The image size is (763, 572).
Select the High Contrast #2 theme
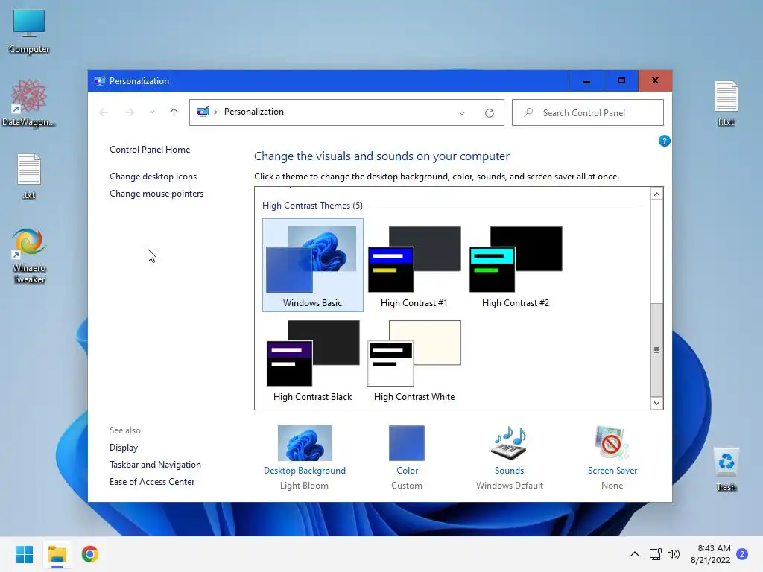click(516, 265)
